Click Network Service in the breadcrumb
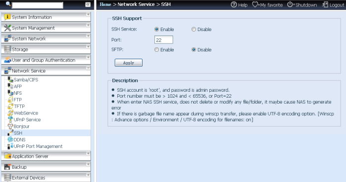 click(x=136, y=4)
